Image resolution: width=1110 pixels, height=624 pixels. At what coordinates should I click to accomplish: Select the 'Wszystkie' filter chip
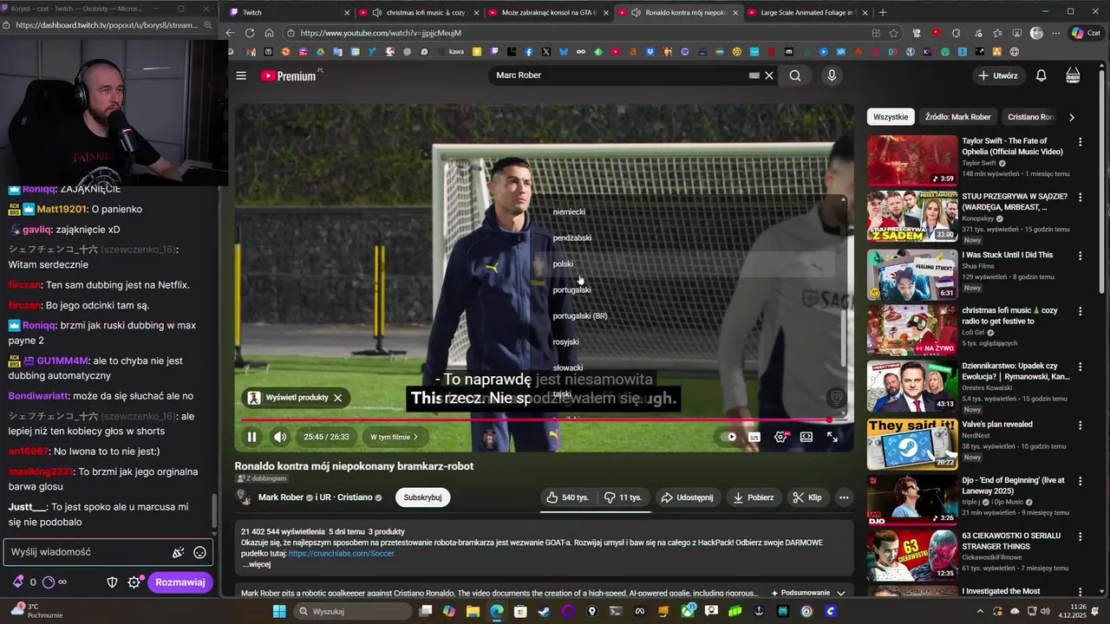point(891,117)
